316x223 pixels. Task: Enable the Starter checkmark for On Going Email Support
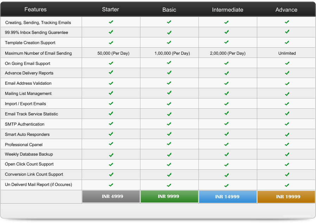[111, 63]
